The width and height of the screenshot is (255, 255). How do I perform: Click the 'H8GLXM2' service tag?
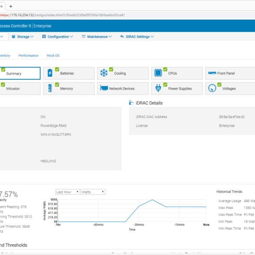pyautogui.click(x=48, y=161)
